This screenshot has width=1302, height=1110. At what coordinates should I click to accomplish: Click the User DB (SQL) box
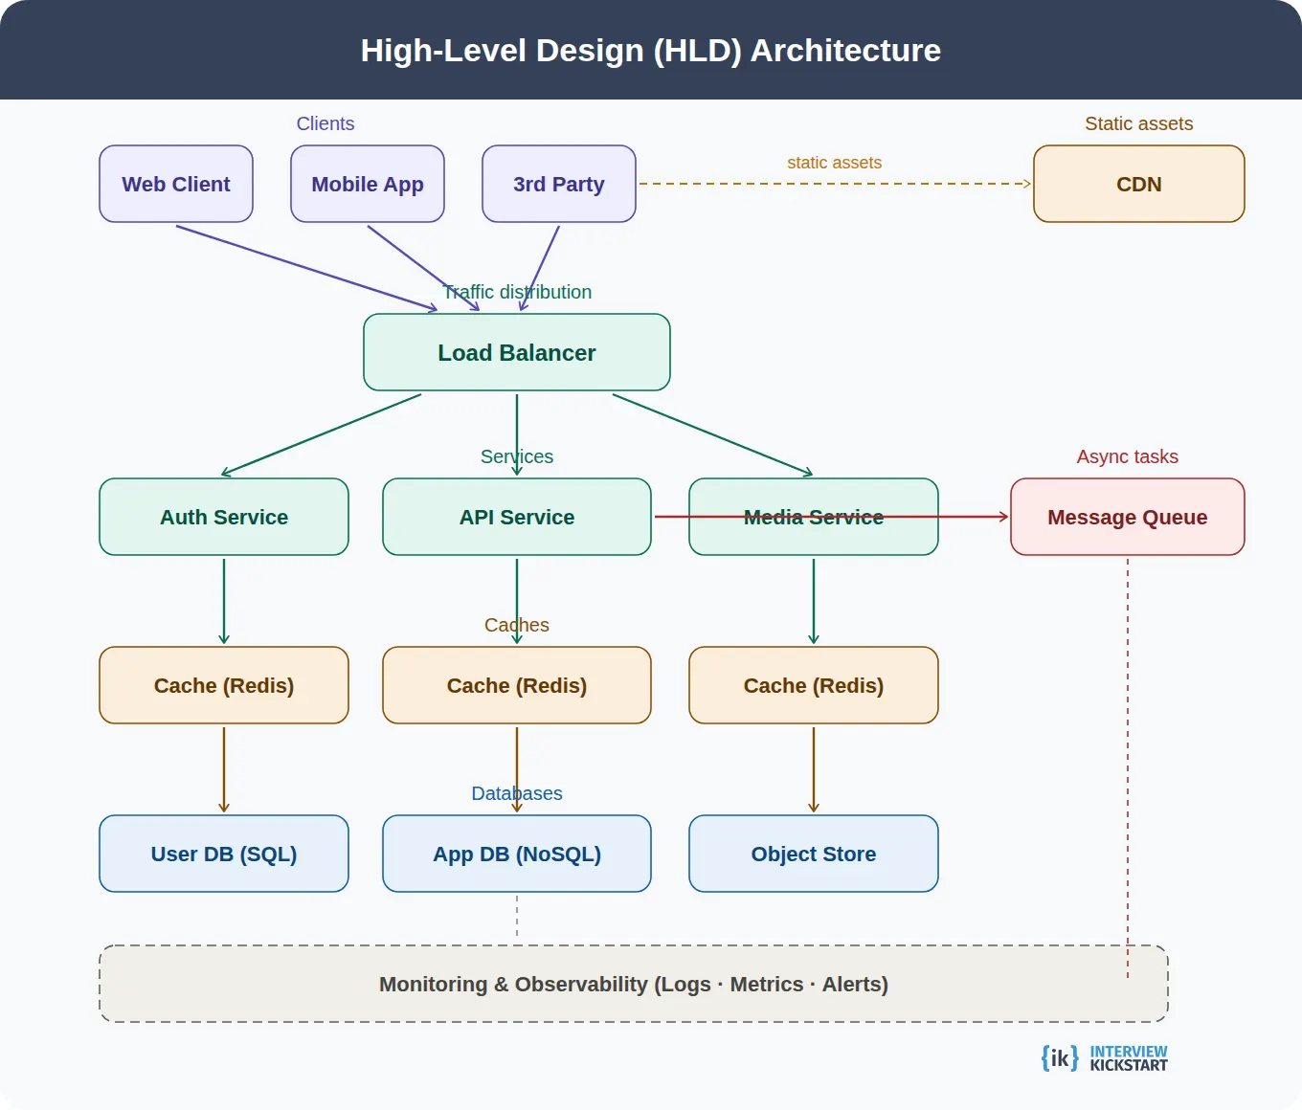(x=223, y=854)
